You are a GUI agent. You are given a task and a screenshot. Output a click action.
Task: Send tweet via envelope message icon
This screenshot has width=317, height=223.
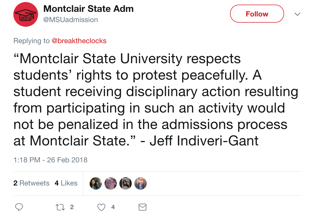[143, 207]
